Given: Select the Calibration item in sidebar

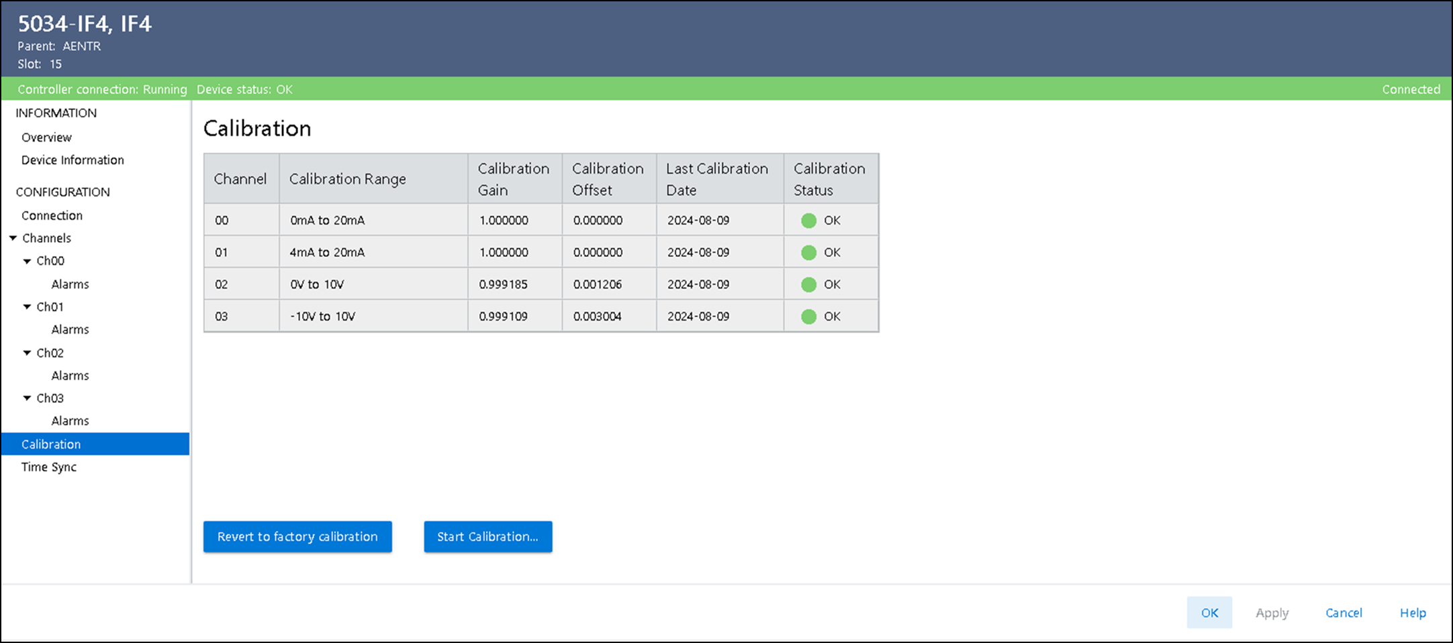Looking at the screenshot, I should 51,445.
